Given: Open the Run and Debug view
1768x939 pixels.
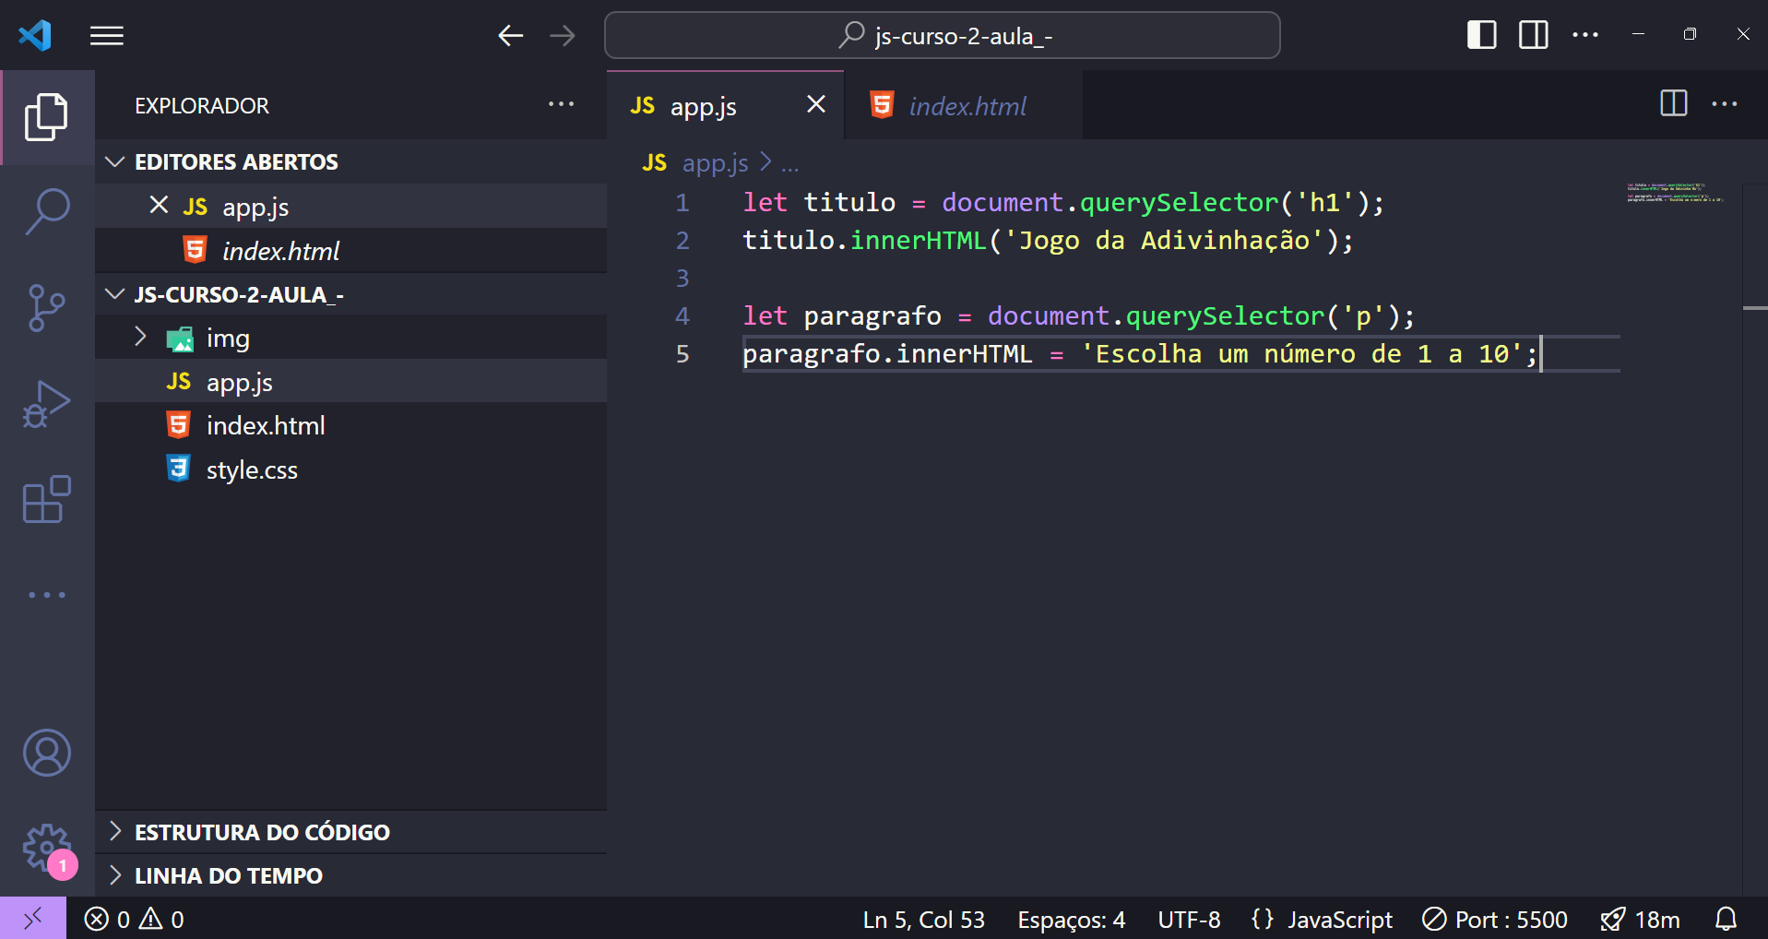Looking at the screenshot, I should coord(46,404).
